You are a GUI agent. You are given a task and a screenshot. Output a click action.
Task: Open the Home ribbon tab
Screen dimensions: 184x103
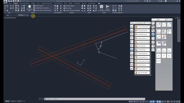coord(10,3)
